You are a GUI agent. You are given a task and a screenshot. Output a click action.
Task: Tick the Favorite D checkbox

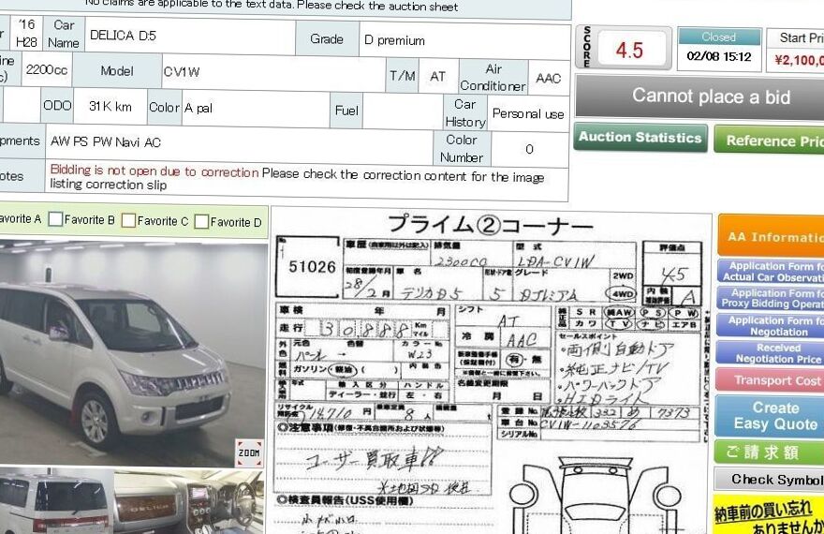[201, 222]
